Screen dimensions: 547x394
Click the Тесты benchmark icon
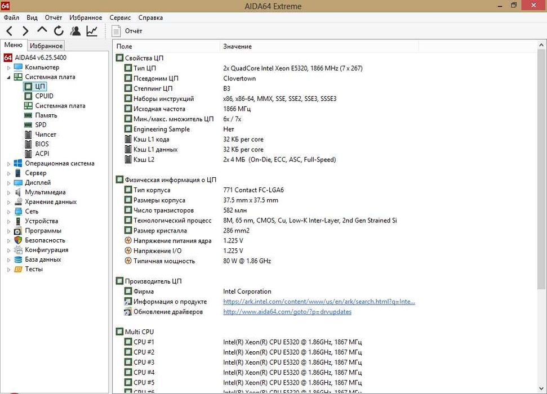point(18,269)
